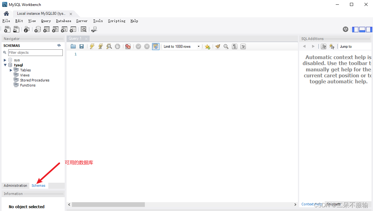Go to previous help topic arrow

coord(304,47)
